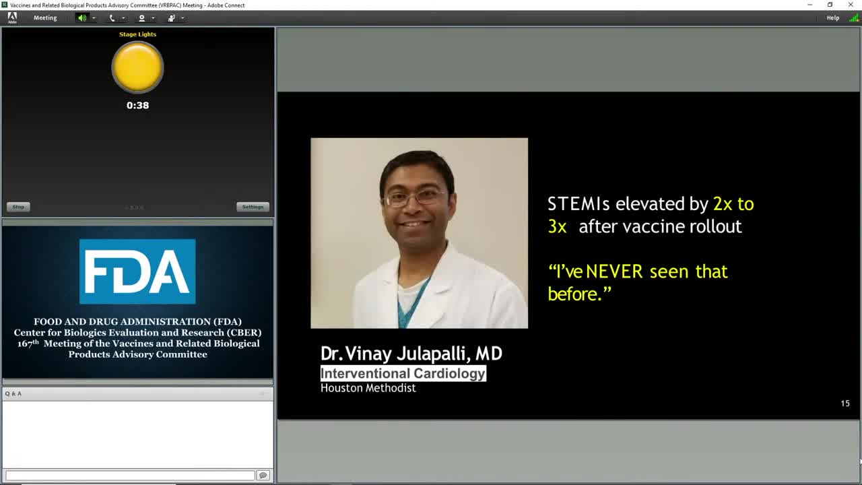Open the Help menu
The image size is (862, 485).
coord(833,18)
